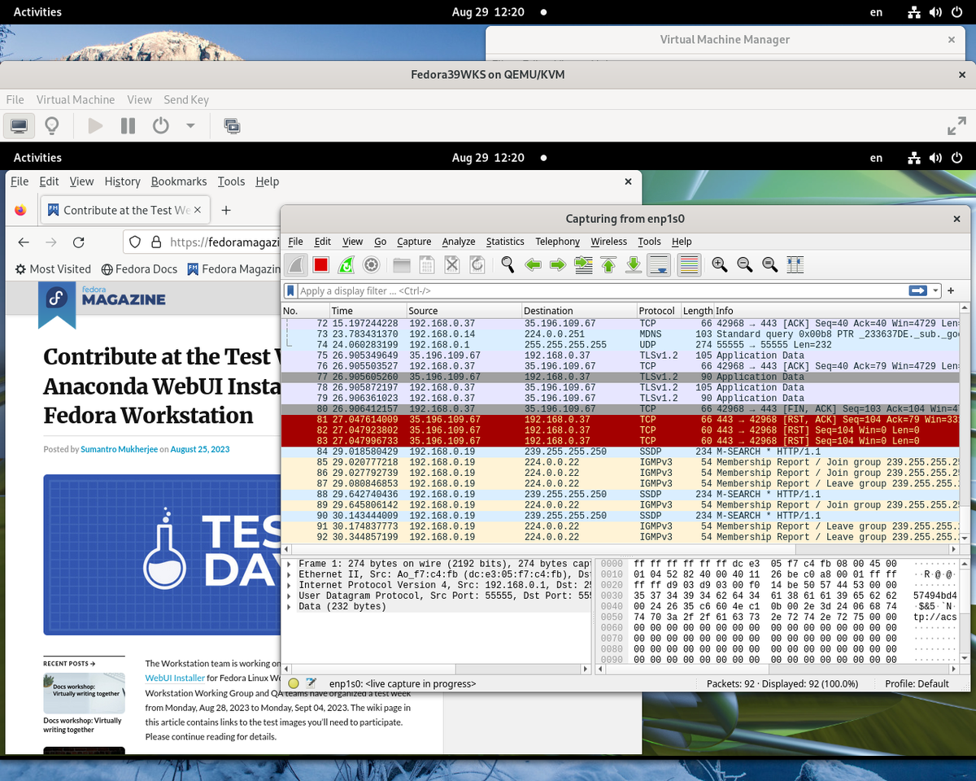The width and height of the screenshot is (976, 781).
Task: Click the VM run play button
Action: pyautogui.click(x=95, y=126)
